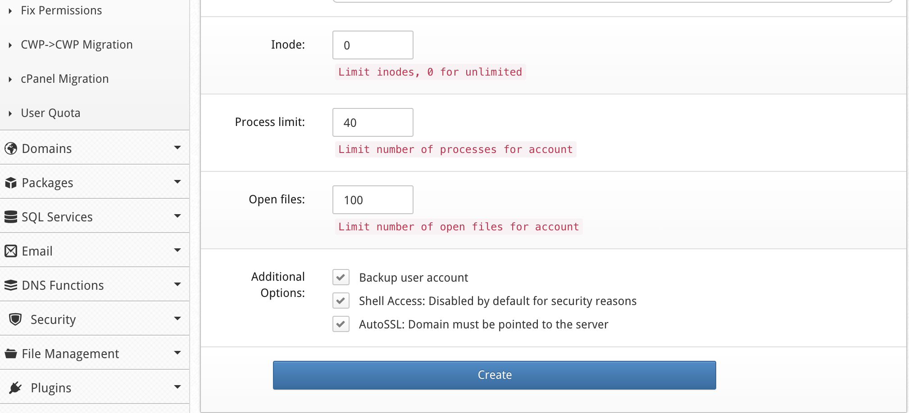The image size is (909, 413).
Task: Expand the SQL Services menu arrow
Action: (x=177, y=216)
